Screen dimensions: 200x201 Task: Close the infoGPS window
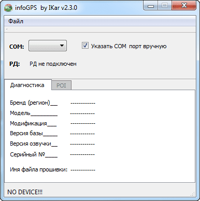point(184,6)
